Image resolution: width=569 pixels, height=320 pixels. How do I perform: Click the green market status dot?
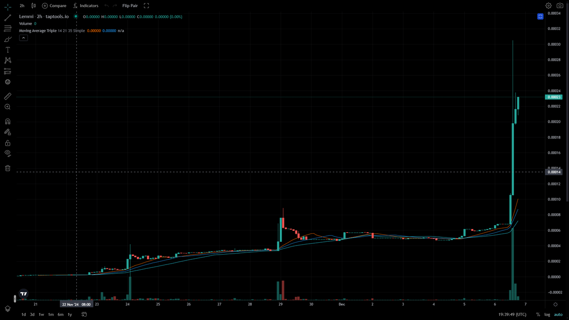76,17
